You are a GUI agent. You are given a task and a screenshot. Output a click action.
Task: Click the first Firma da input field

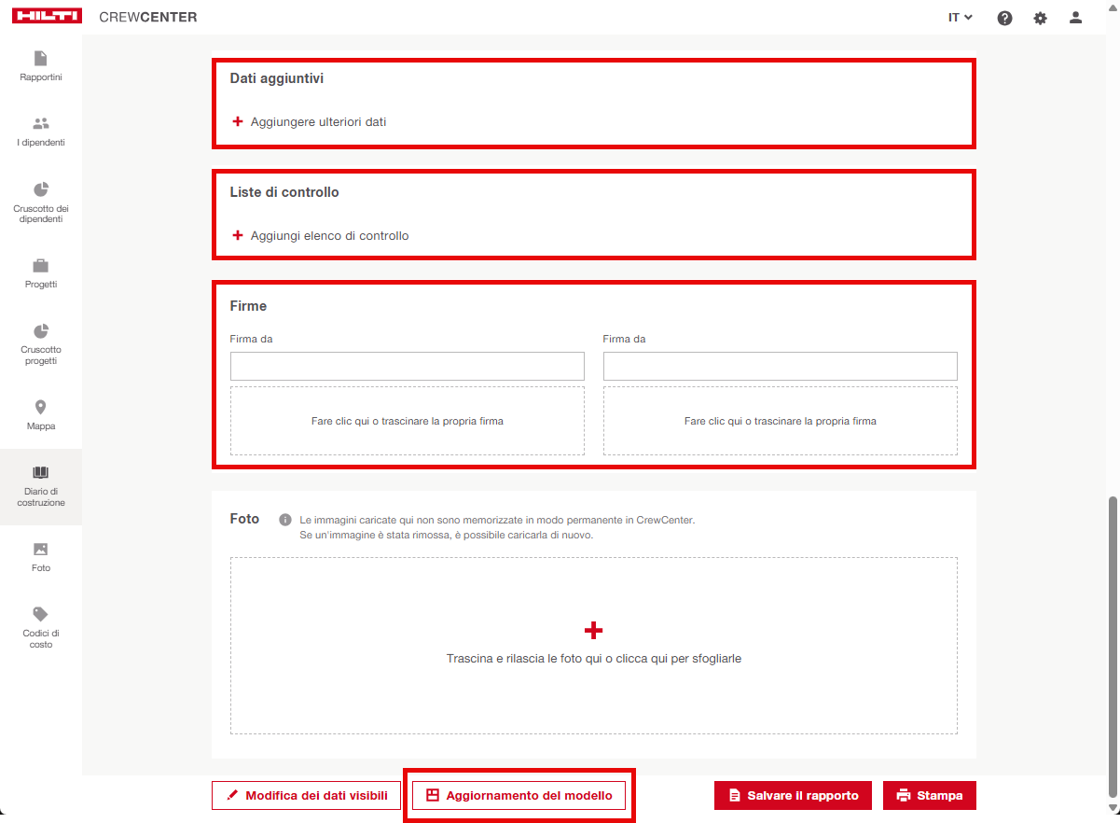(407, 366)
